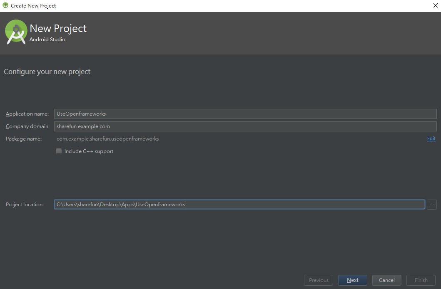Screen dimensions: 441x289
Task: Click into the Company domain field
Action: coord(245,126)
